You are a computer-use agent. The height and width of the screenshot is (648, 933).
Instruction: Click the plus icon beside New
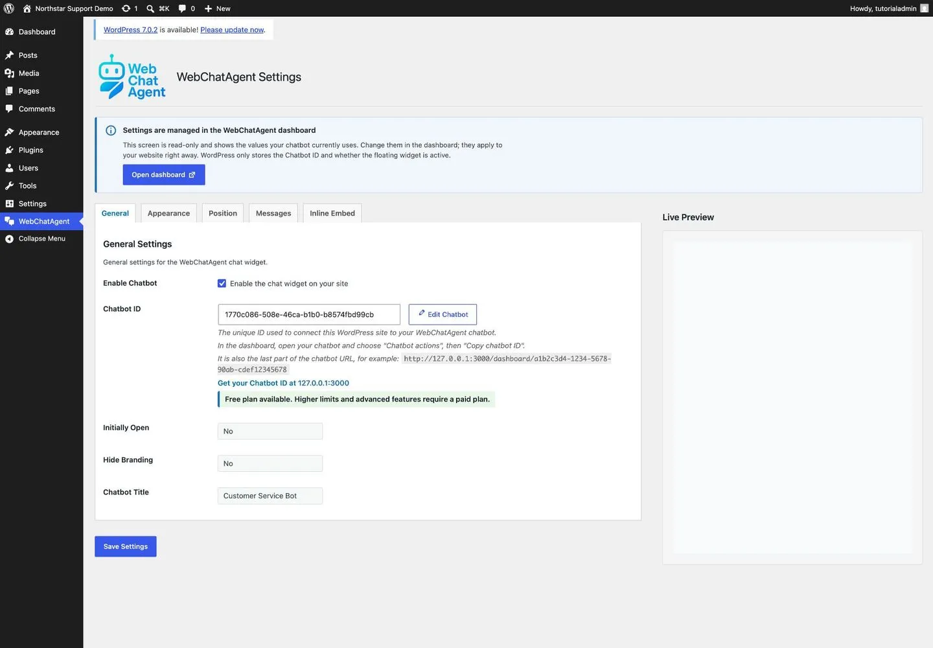(208, 8)
